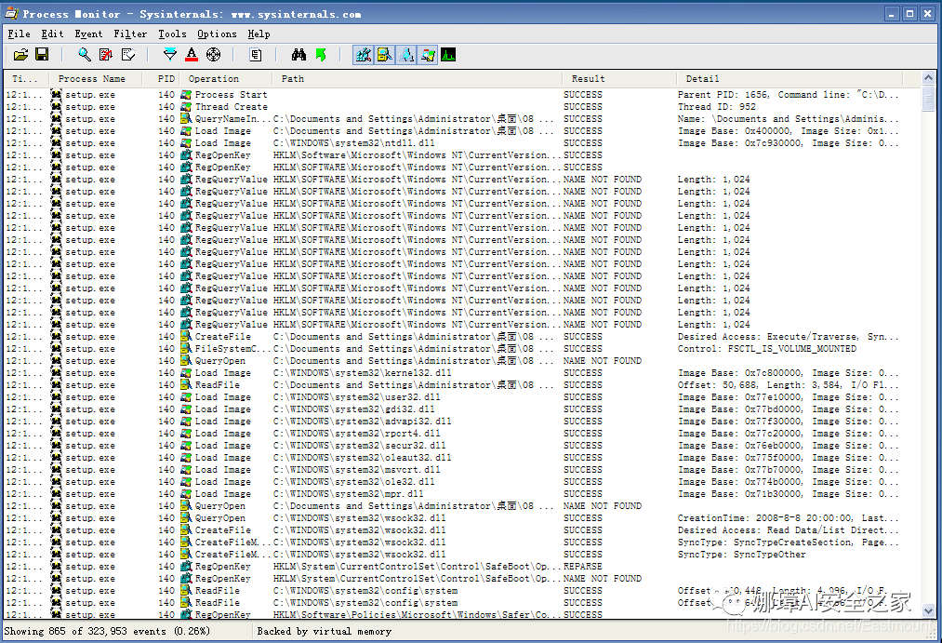Open the Highlight icon with red A
Viewport: 942px width, 643px height.
(x=192, y=55)
